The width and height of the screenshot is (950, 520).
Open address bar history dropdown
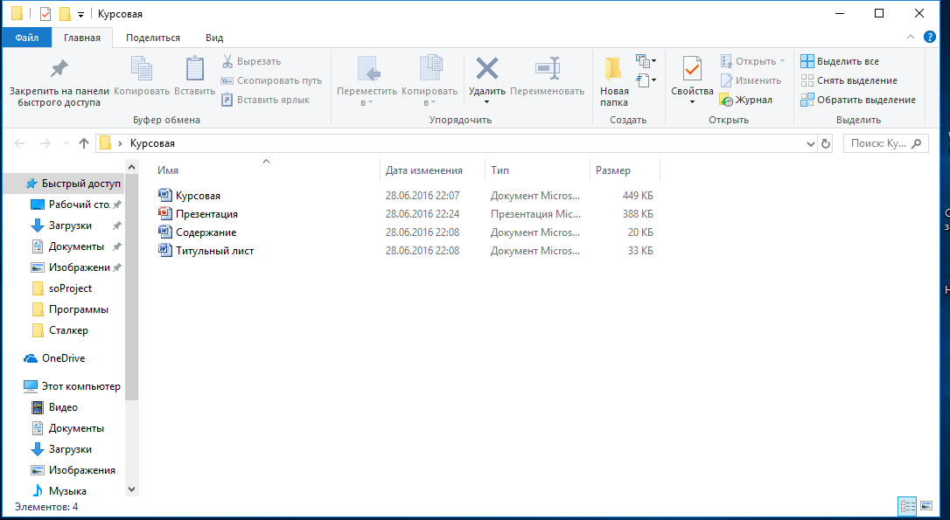810,143
